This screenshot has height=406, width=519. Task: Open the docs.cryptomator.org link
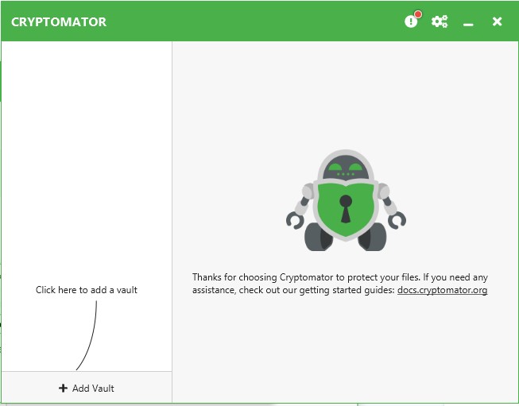[442, 290]
